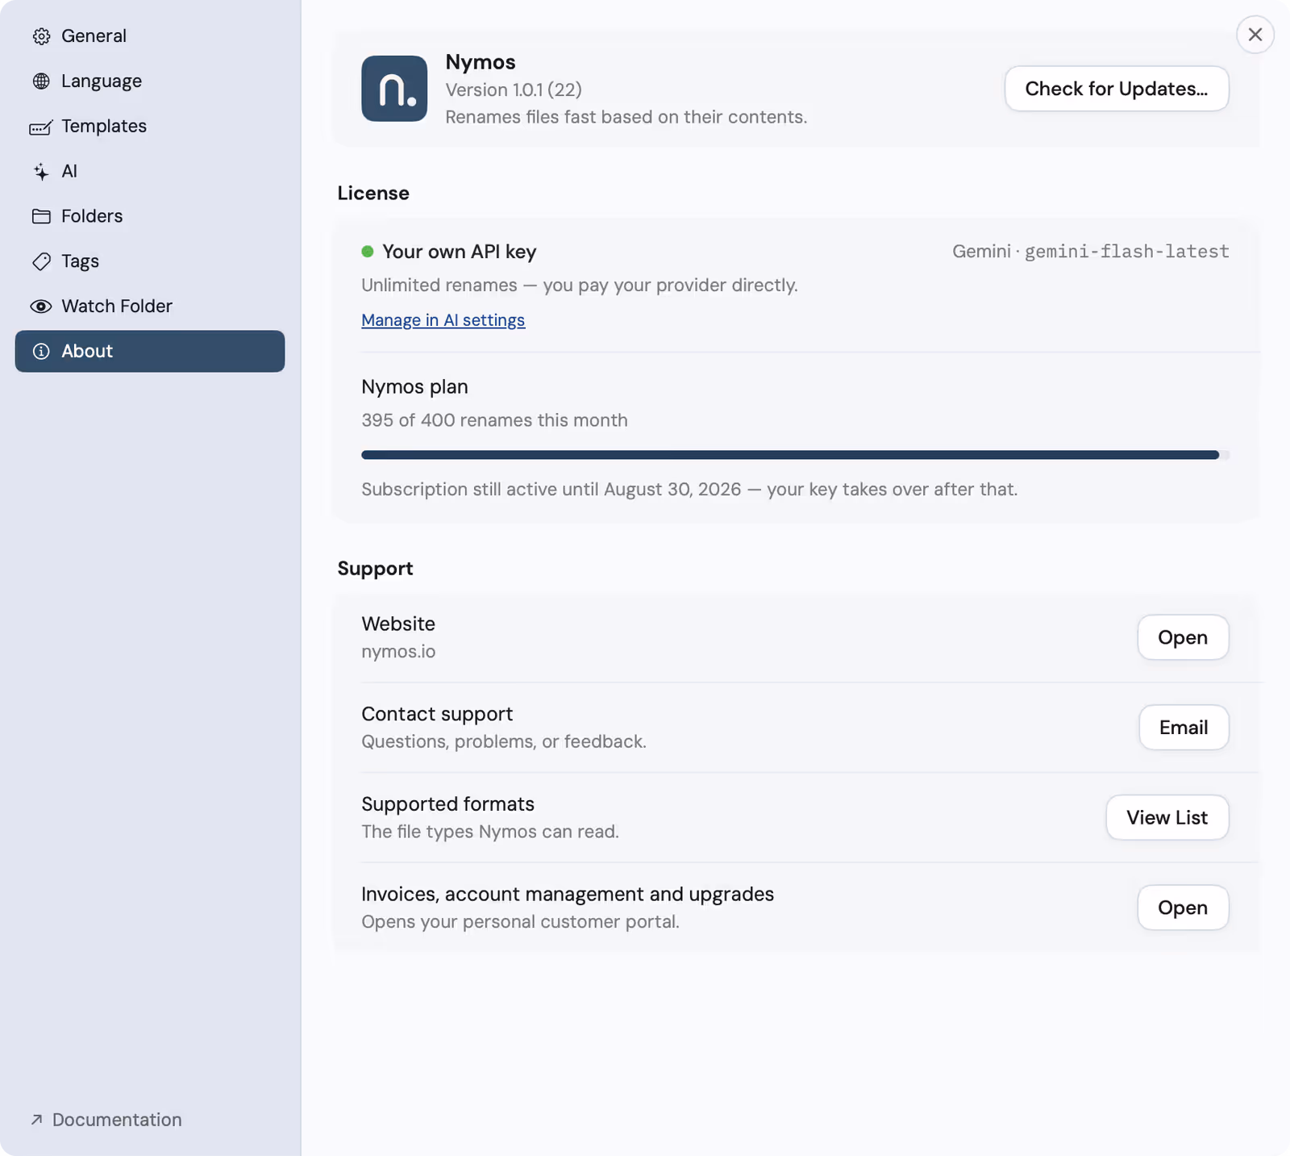The width and height of the screenshot is (1290, 1156).
Task: Click the green API key status dot
Action: [368, 252]
